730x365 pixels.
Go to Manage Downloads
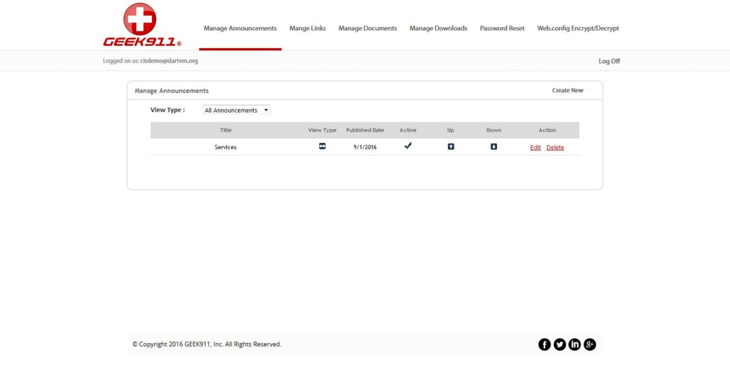(x=439, y=28)
